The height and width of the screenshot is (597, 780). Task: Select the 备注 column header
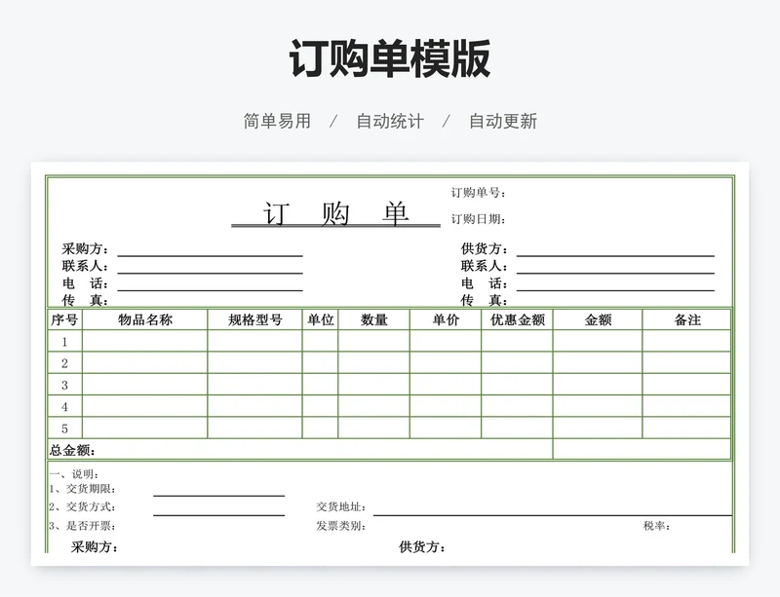click(687, 319)
